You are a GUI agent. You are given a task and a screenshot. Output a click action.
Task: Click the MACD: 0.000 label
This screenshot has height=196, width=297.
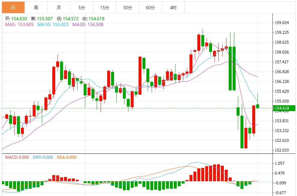pos(17,157)
